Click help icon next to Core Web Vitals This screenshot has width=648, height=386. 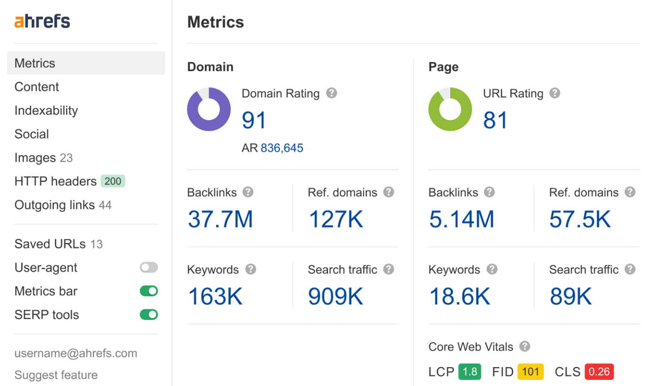[524, 347]
